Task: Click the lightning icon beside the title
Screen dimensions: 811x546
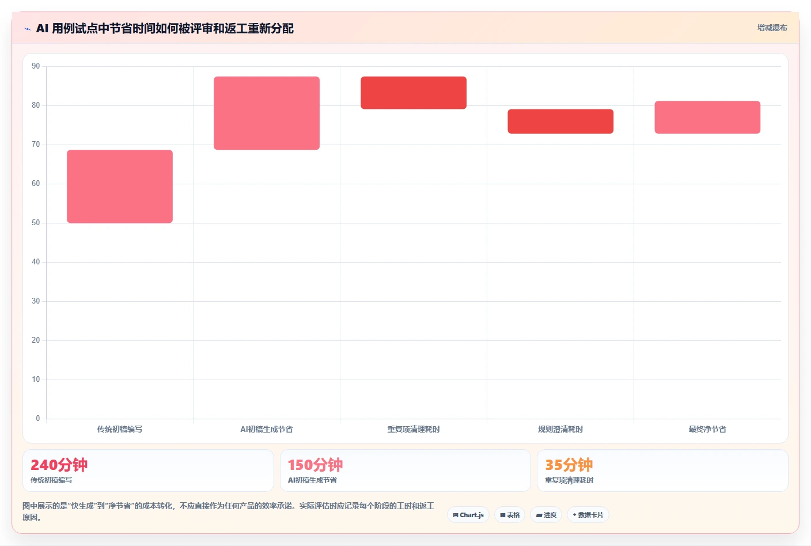Action: 27,29
